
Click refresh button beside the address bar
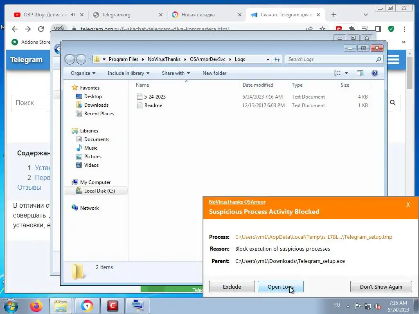tap(277, 59)
